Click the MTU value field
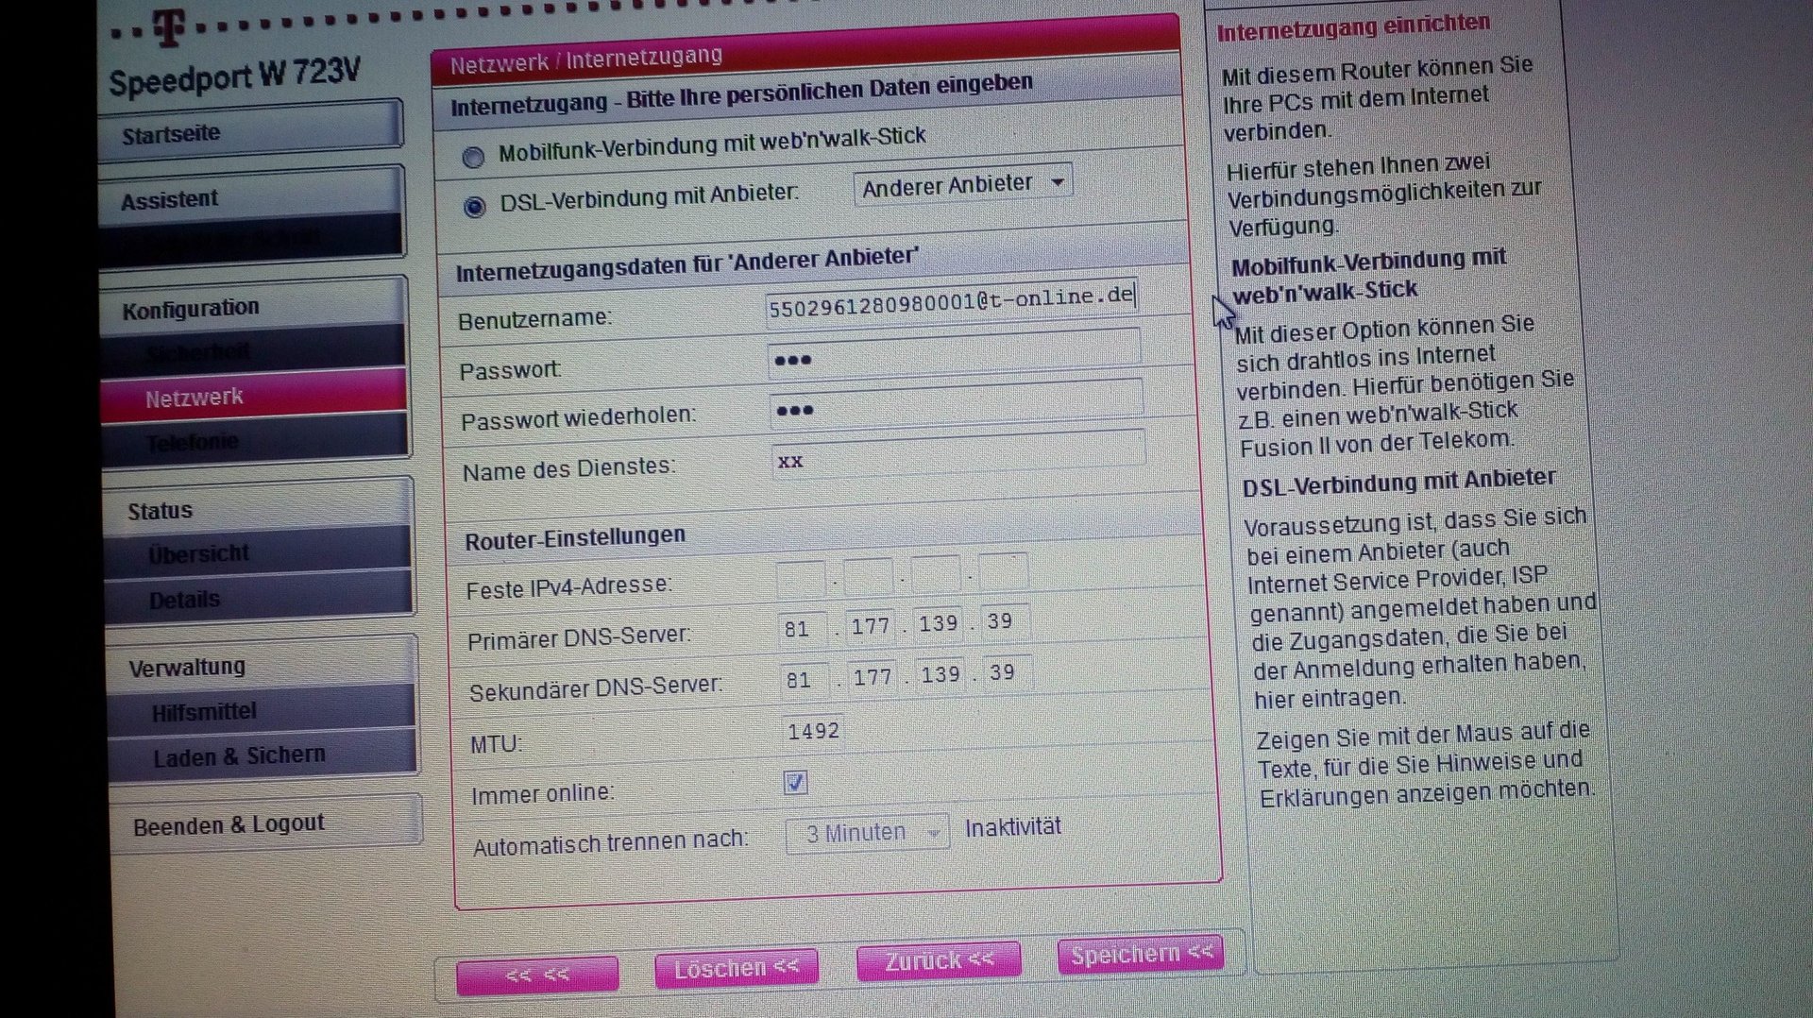The image size is (1813, 1018). [813, 731]
